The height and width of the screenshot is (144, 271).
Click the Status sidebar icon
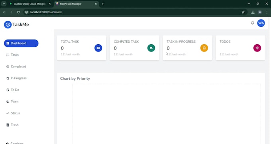click(8, 113)
